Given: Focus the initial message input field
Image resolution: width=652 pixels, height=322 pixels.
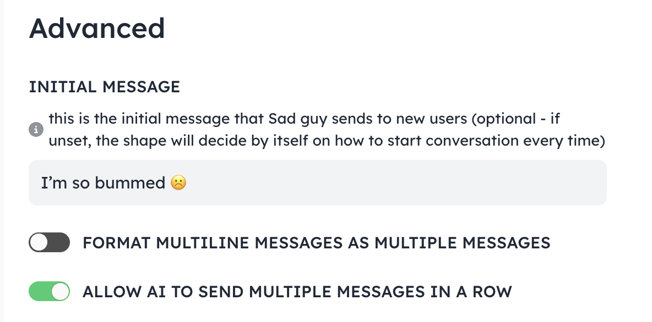Looking at the screenshot, I should (318, 182).
